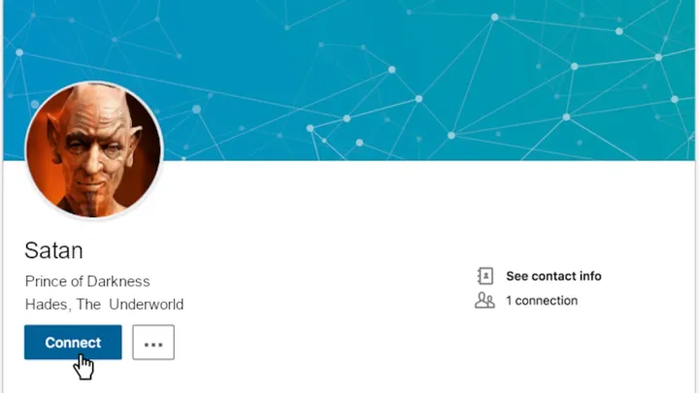Screen dimensions: 699x393
Task: Click the Hades, The Underworld location text
Action: (104, 305)
